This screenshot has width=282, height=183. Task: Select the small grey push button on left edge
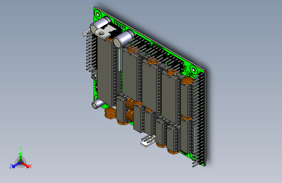(x=94, y=76)
